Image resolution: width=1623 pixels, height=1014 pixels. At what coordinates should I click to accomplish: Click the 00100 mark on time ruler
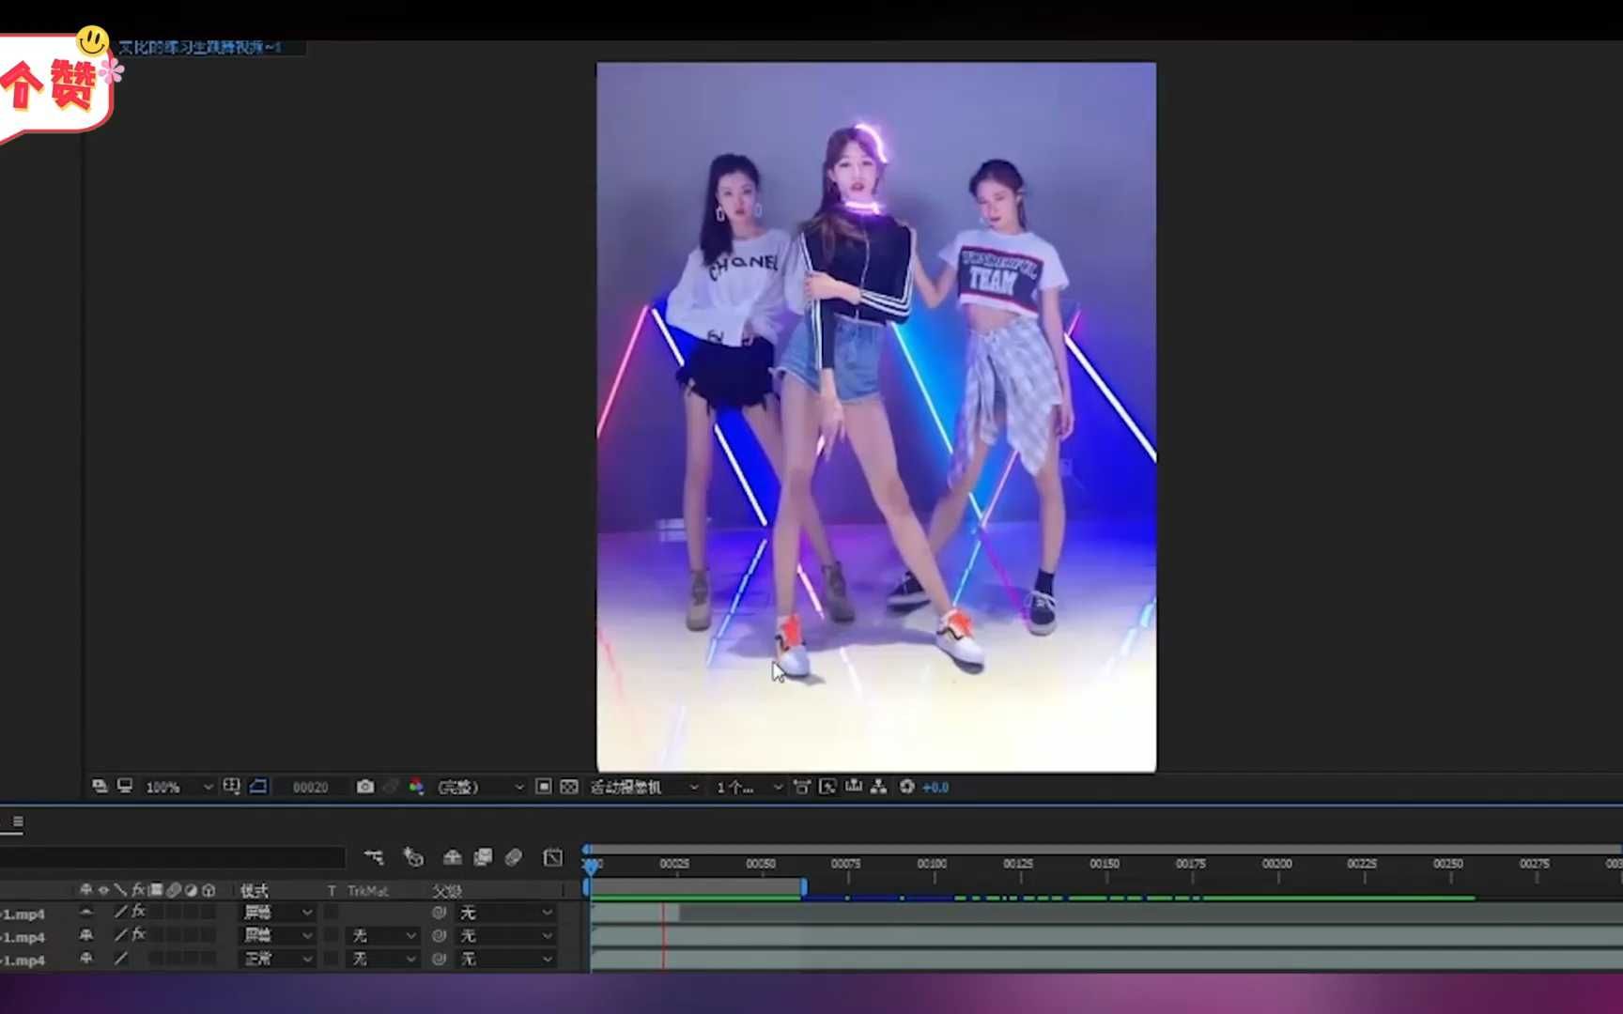point(932,864)
